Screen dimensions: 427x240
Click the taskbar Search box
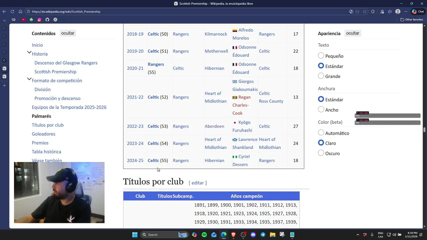pos(165,235)
